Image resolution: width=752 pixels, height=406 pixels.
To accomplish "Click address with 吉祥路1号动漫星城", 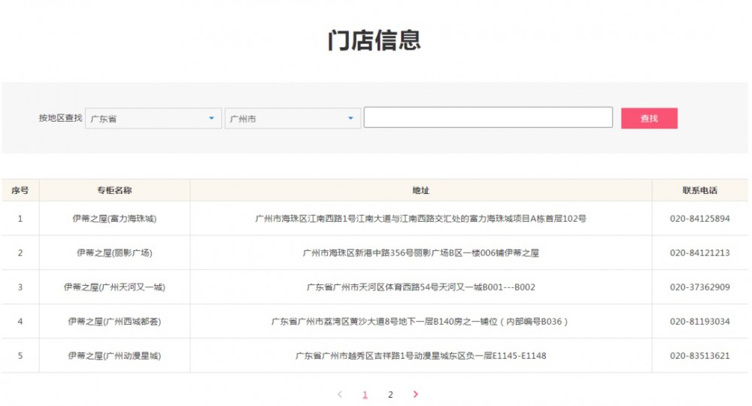I will coord(420,356).
